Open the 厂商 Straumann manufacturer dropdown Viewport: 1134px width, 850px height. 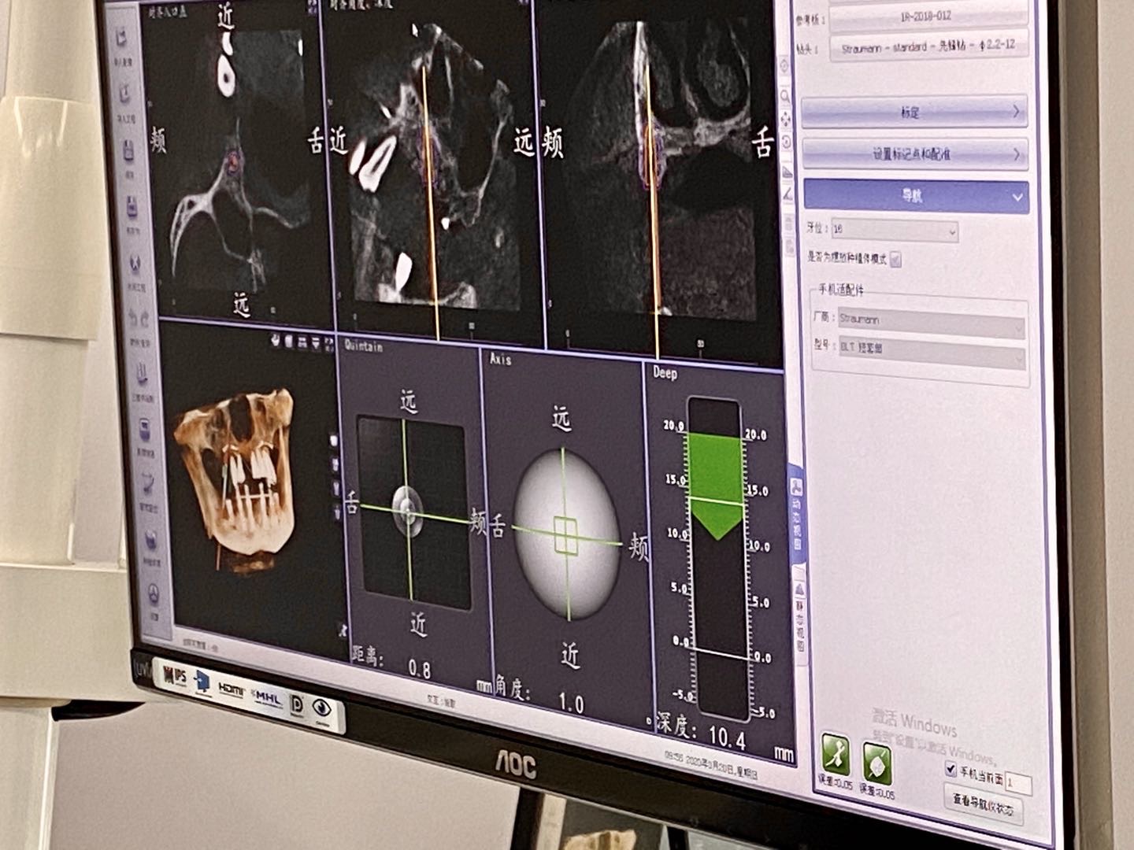pos(930,323)
